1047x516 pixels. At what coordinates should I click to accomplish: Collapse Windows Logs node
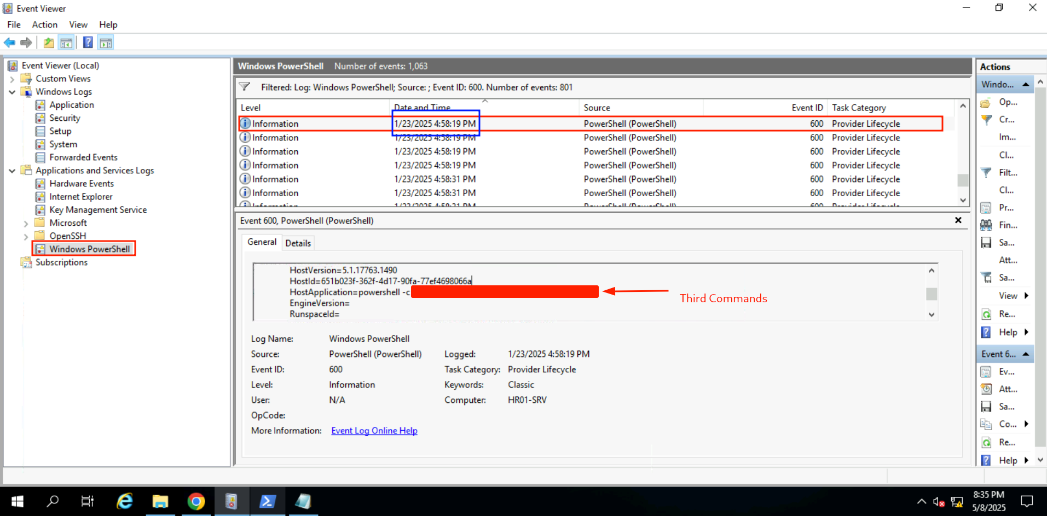12,92
